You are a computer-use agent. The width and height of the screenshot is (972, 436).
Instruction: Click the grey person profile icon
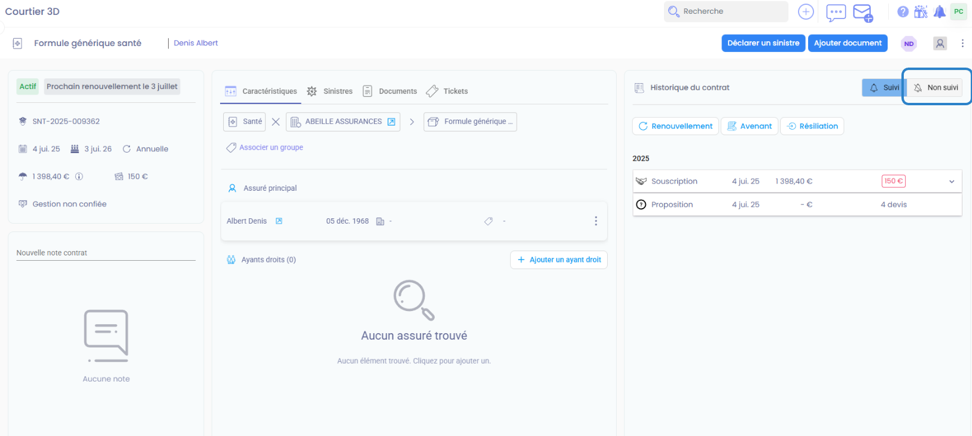coord(940,43)
